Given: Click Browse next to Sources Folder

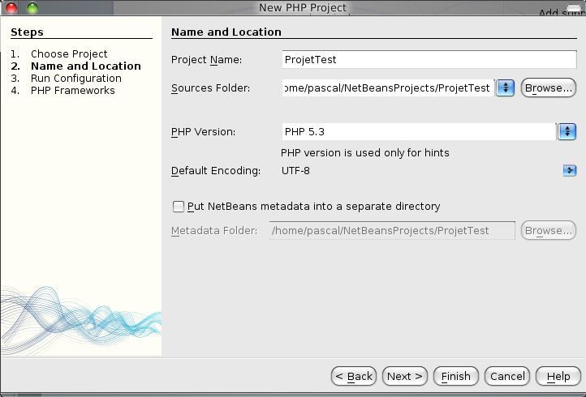Looking at the screenshot, I should pyautogui.click(x=548, y=88).
